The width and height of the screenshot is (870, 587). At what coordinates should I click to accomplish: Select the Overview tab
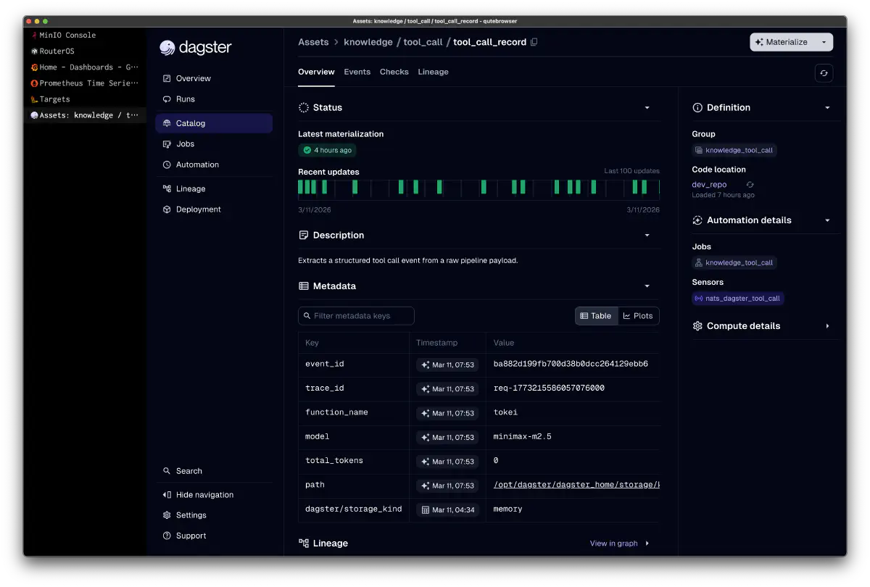[316, 72]
